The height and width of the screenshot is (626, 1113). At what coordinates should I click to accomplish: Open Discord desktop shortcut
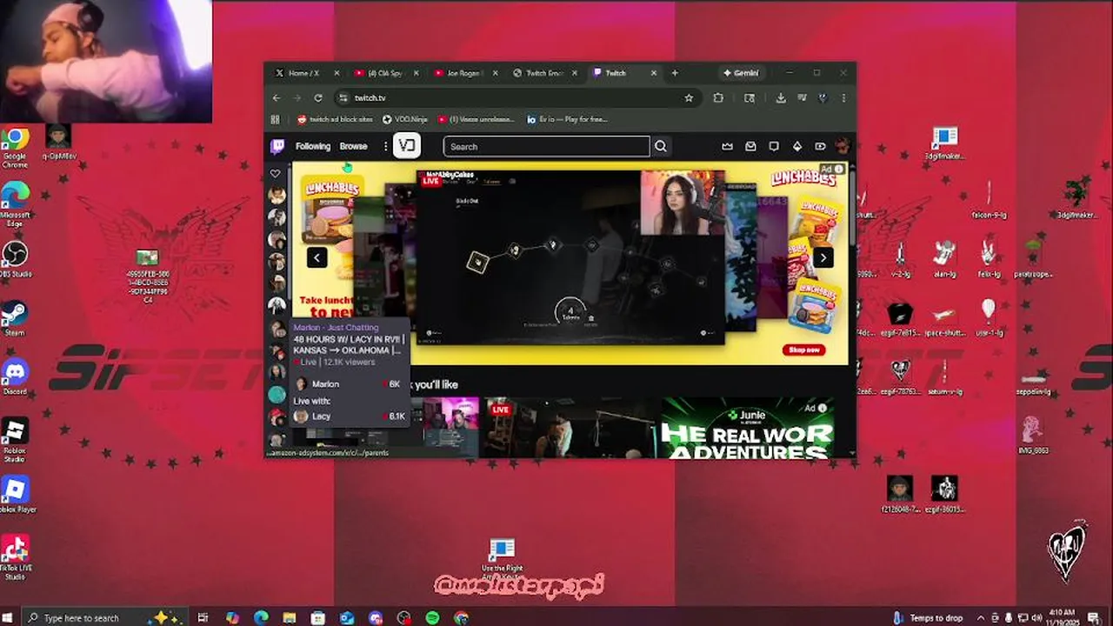coord(15,377)
